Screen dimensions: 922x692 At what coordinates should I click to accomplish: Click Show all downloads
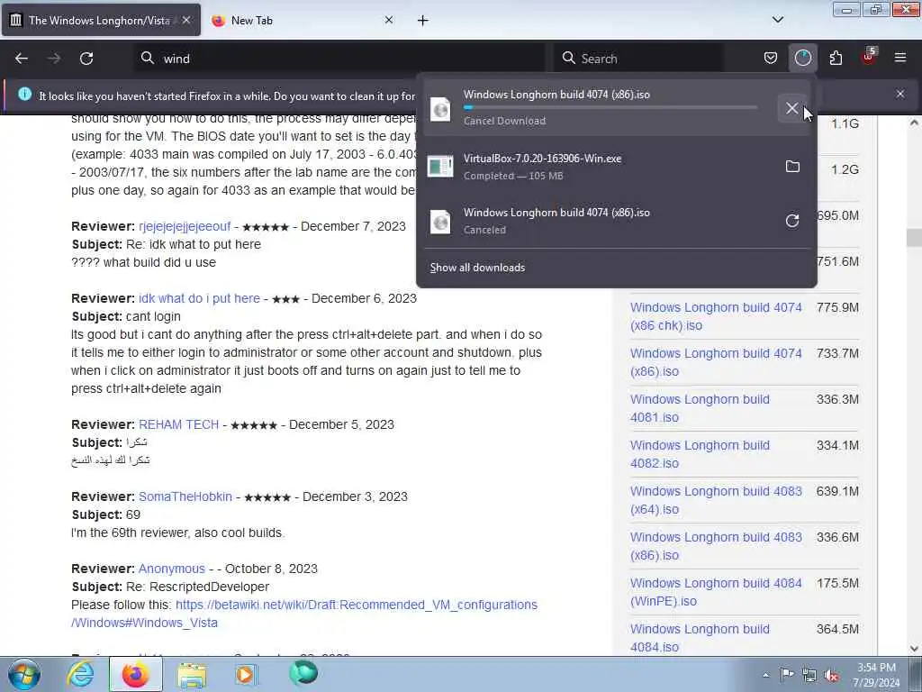pyautogui.click(x=477, y=268)
